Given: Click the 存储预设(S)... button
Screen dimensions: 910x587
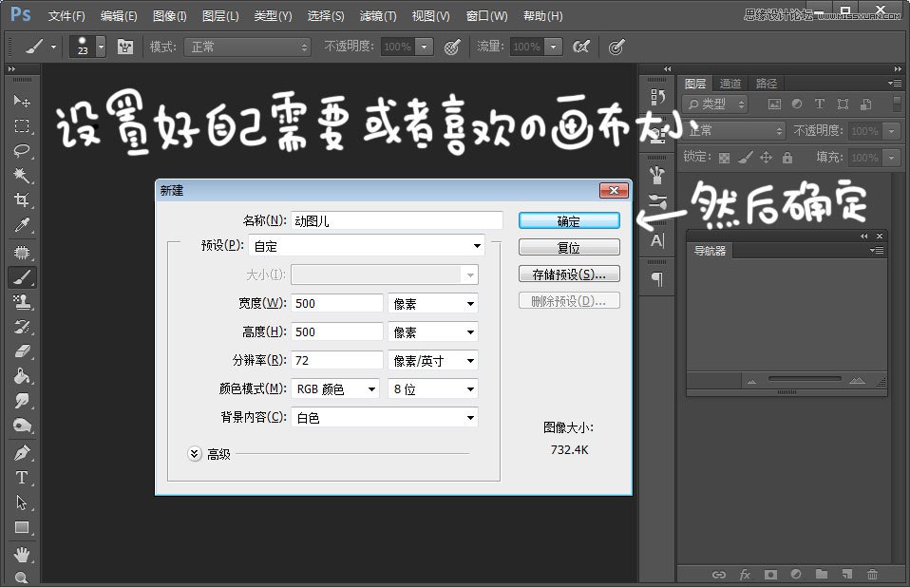Looking at the screenshot, I should [569, 275].
